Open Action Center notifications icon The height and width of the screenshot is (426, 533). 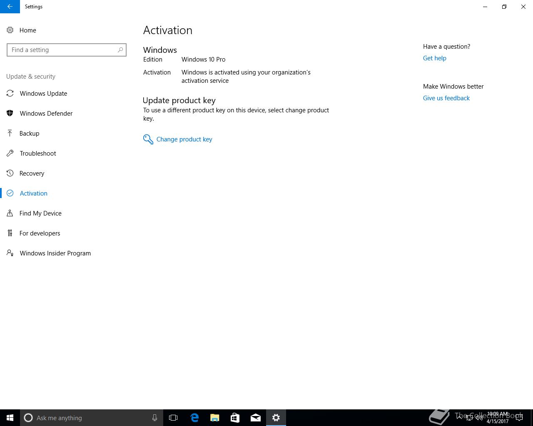point(519,418)
